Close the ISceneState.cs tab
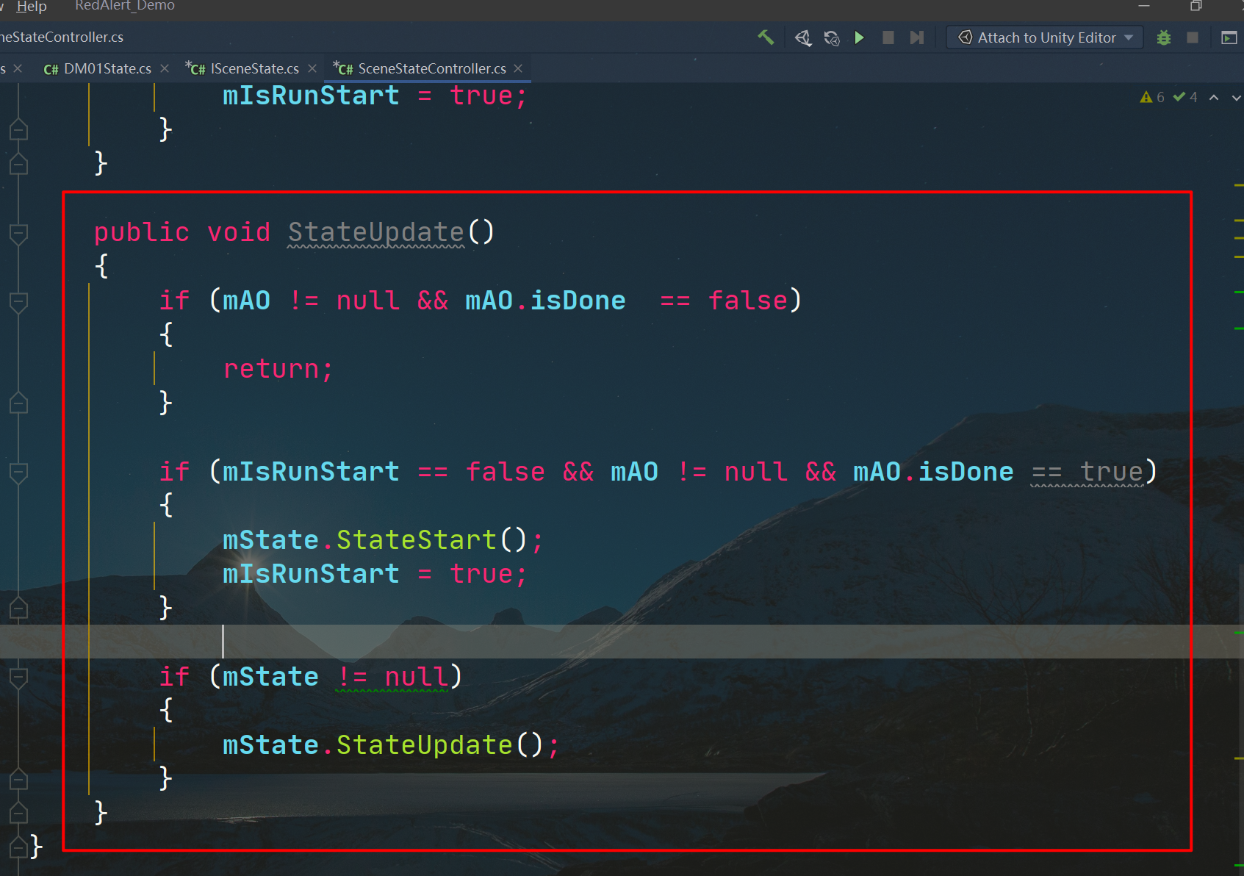 (312, 68)
